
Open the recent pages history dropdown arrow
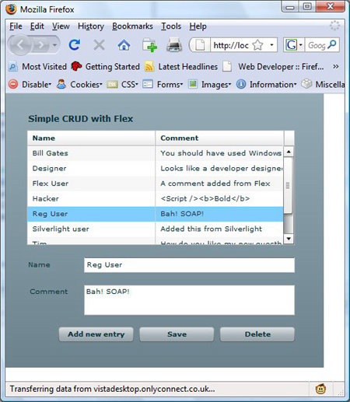coord(54,45)
